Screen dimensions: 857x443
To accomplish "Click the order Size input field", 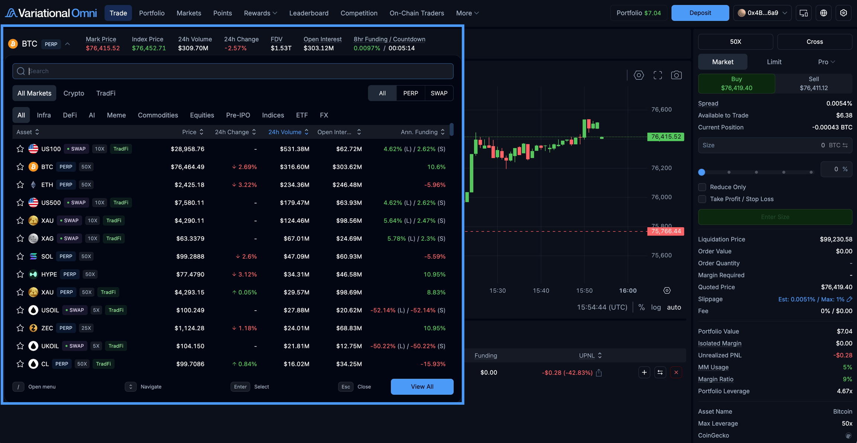I will (x=775, y=145).
